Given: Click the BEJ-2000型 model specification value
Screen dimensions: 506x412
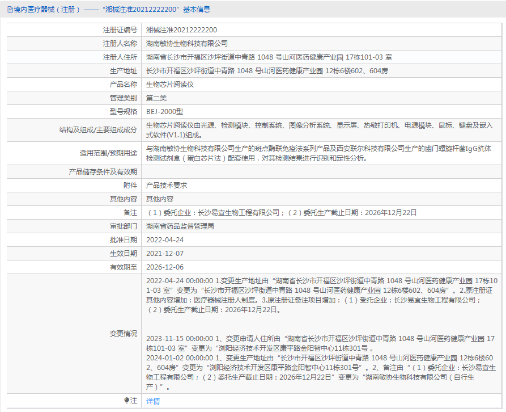Looking at the screenshot, I should pyautogui.click(x=164, y=112).
